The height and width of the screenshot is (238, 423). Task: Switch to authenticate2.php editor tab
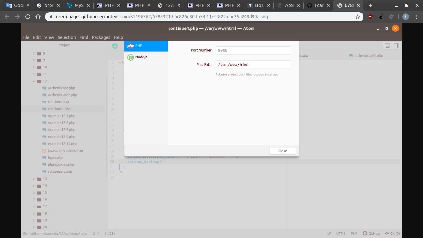pos(366,56)
